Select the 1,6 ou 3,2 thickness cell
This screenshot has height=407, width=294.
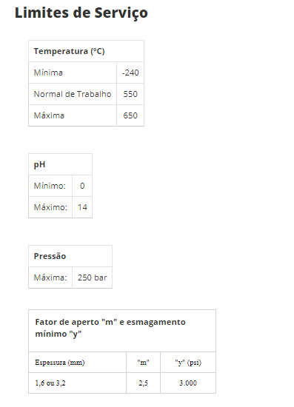(x=50, y=383)
